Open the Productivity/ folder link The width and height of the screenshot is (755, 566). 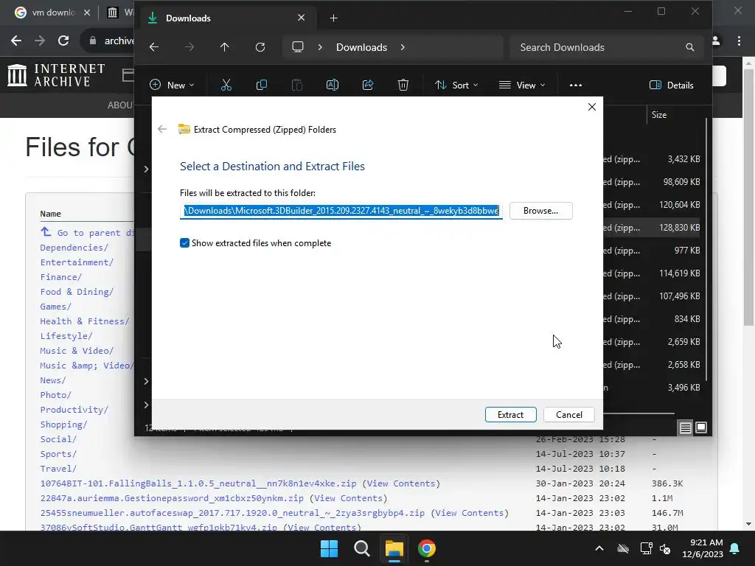point(74,410)
